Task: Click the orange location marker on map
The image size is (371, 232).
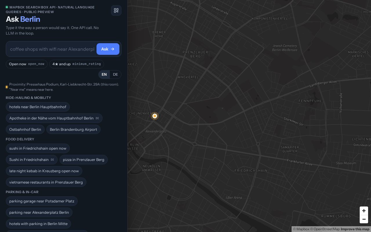Action: 155,116
